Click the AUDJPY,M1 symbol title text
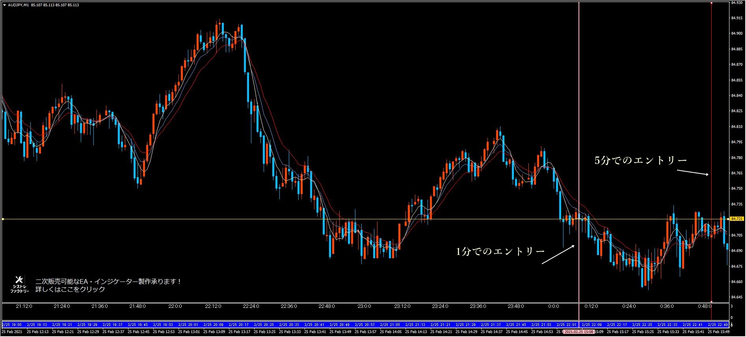This screenshot has height=337, width=746. pyautogui.click(x=18, y=5)
